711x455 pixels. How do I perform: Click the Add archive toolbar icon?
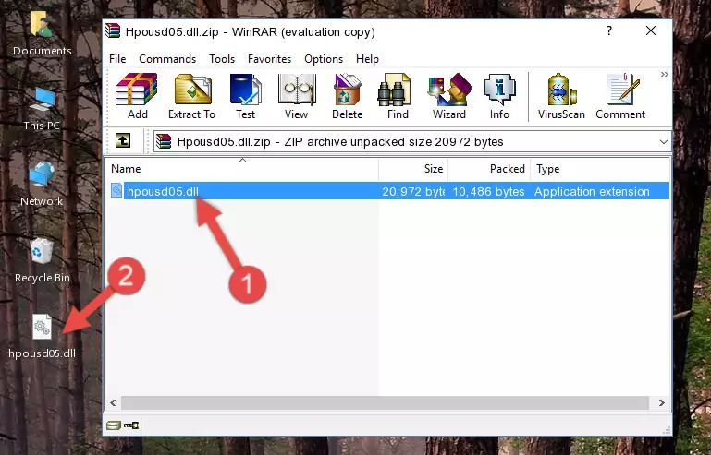[x=137, y=96]
